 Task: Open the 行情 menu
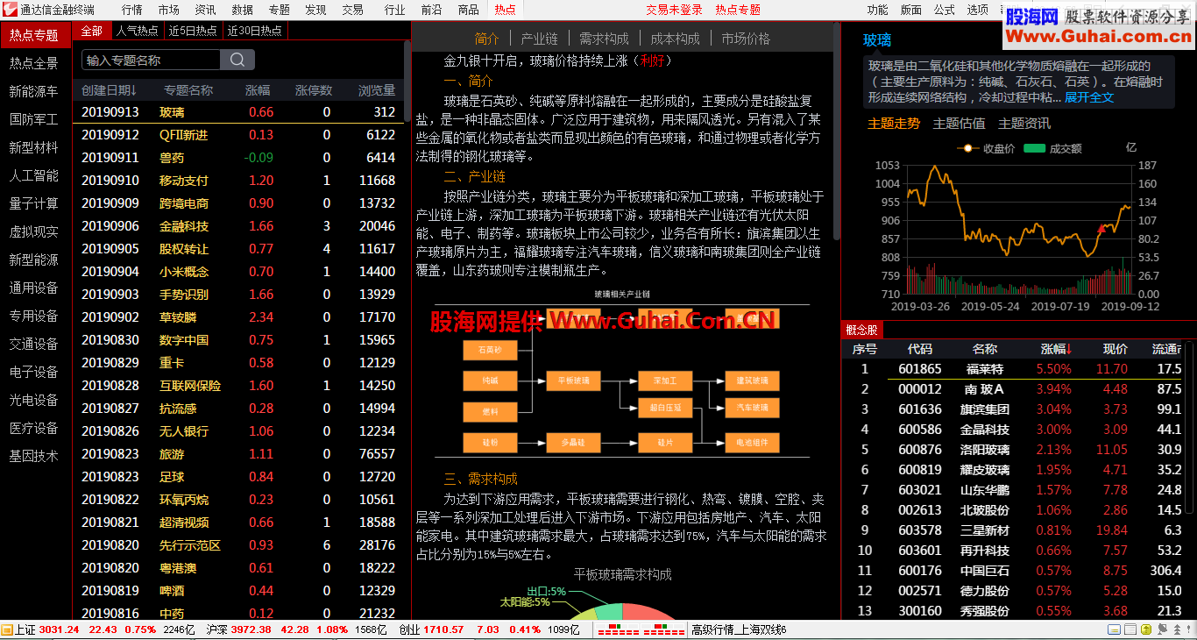pos(132,10)
